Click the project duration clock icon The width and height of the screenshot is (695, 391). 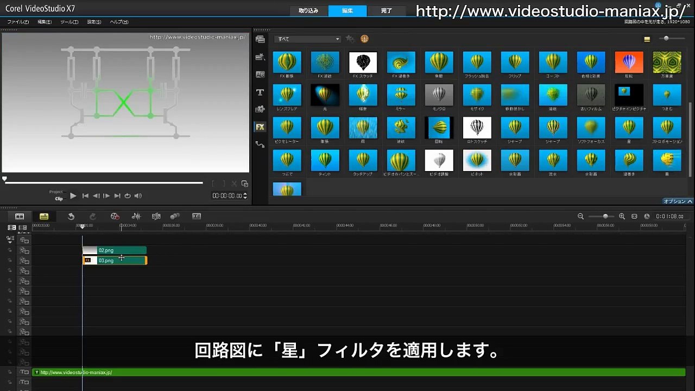click(x=647, y=216)
